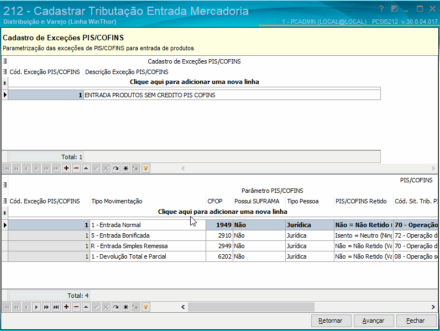Click 'Clique aqui para adicionar' row in Parâmetro grid
Screen dimensions: 440x331
click(x=223, y=212)
